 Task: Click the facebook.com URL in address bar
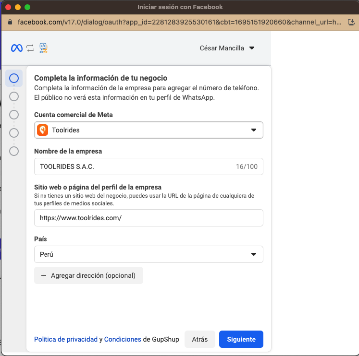(x=180, y=22)
